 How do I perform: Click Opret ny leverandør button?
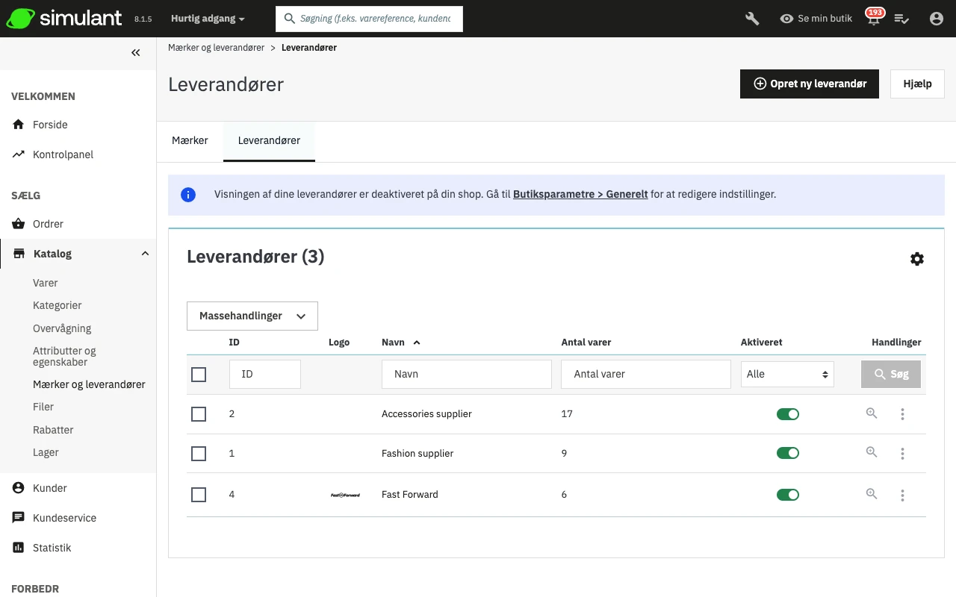click(x=810, y=84)
